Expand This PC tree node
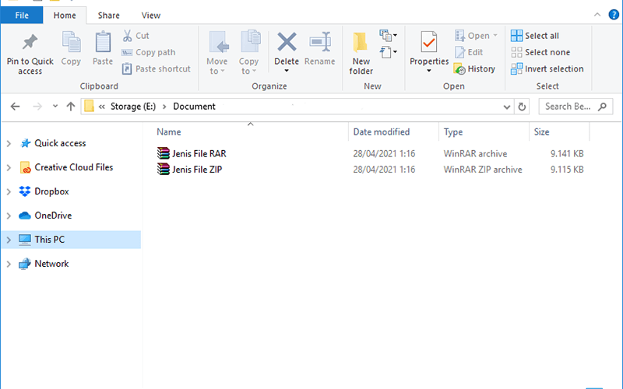Viewport: 623px width, 389px height. click(x=9, y=240)
